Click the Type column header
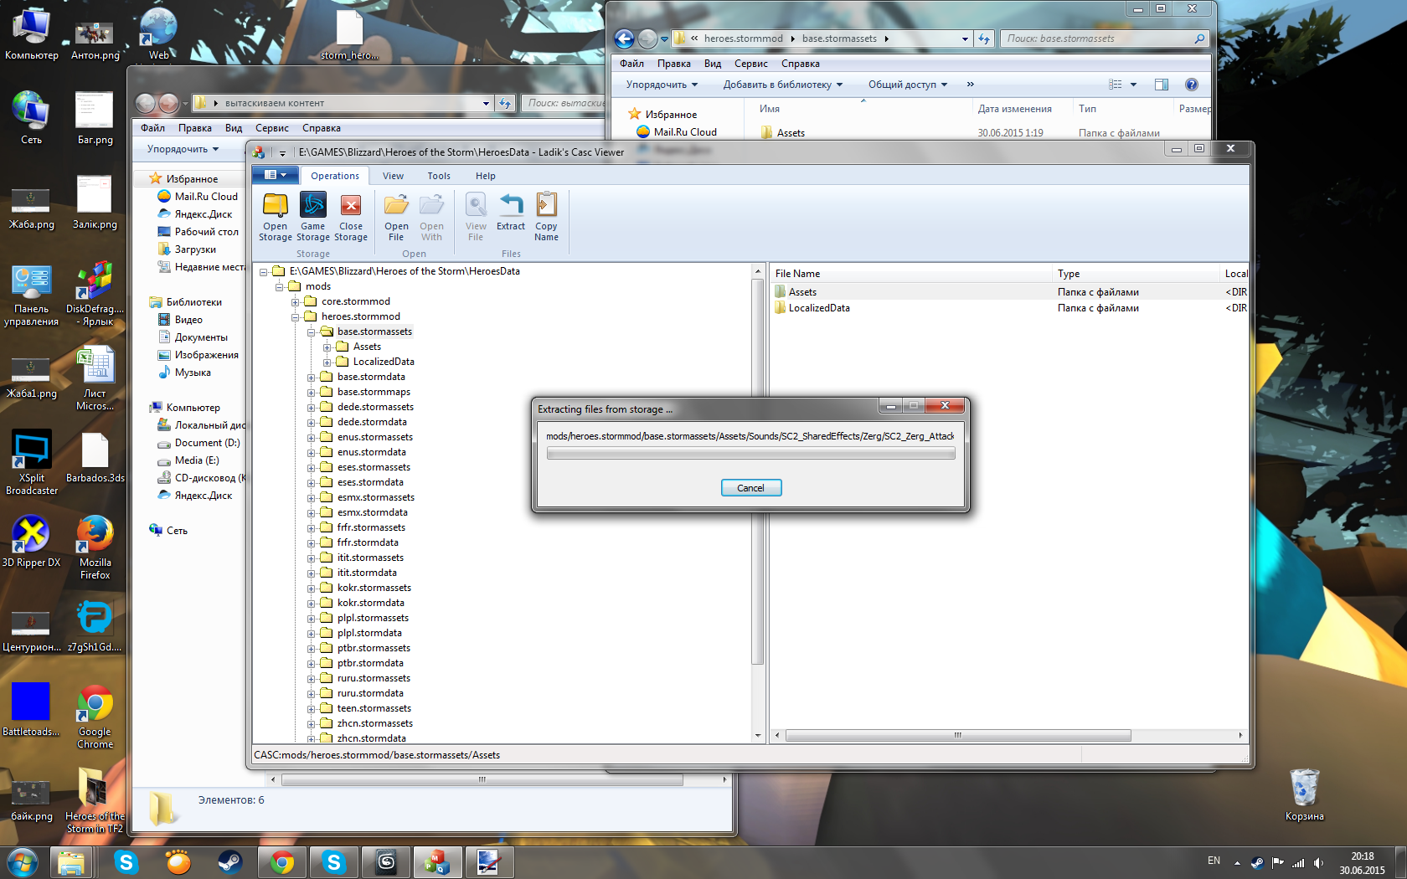The width and height of the screenshot is (1407, 879). (x=1136, y=274)
